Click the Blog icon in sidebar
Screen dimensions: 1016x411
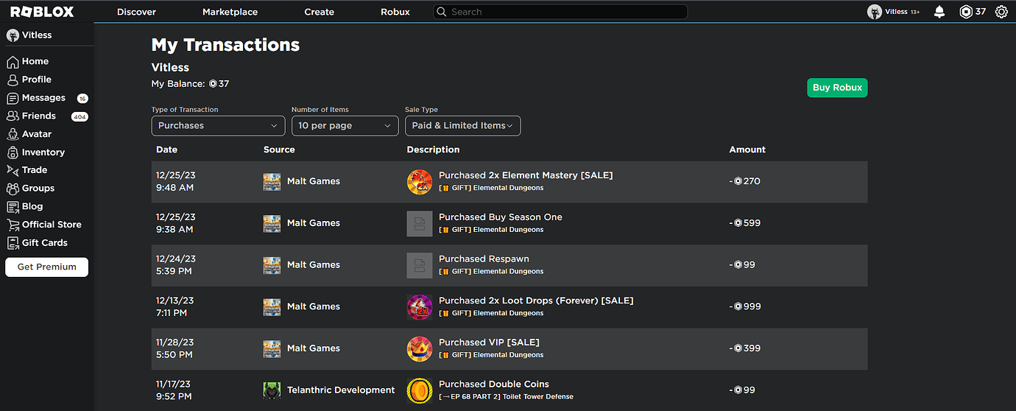[13, 207]
